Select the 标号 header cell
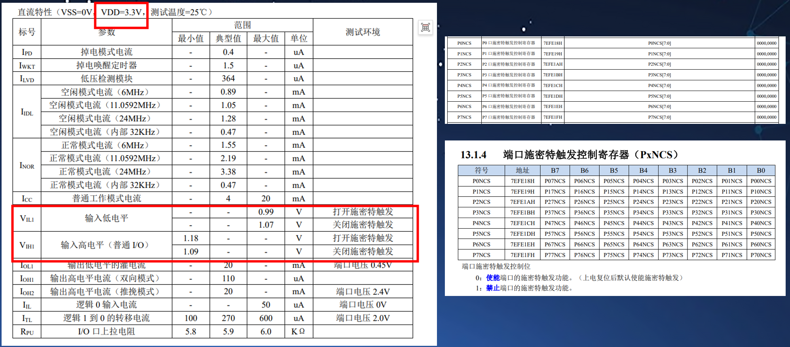 (27, 32)
